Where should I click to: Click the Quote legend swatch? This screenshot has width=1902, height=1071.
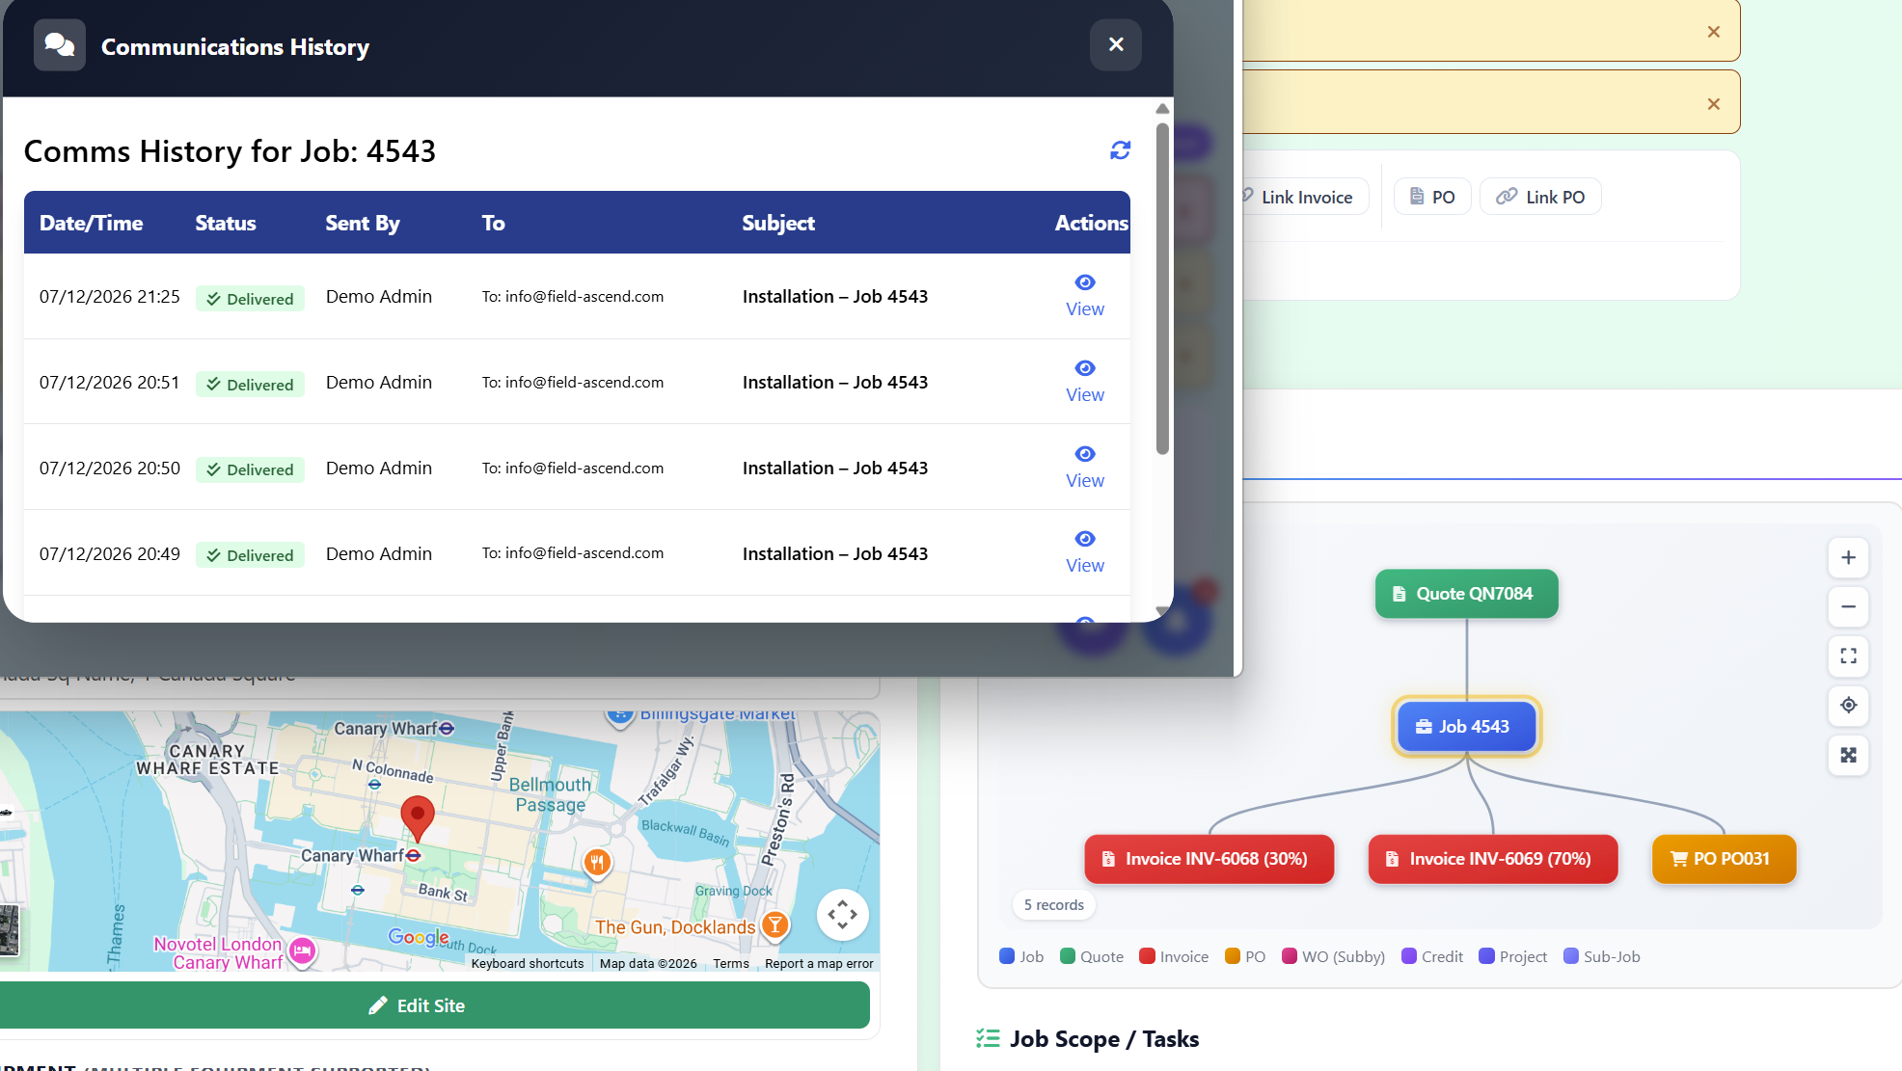click(1068, 956)
